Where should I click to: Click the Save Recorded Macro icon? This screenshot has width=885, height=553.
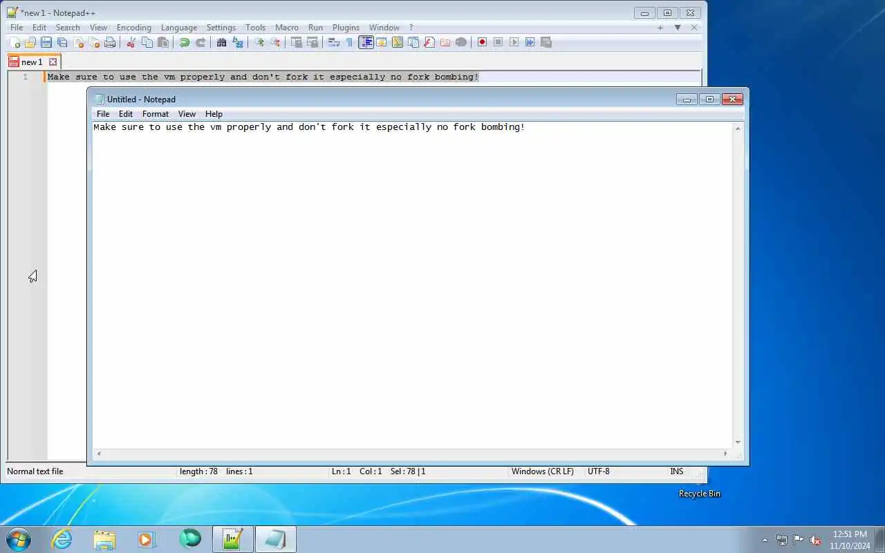pos(546,42)
